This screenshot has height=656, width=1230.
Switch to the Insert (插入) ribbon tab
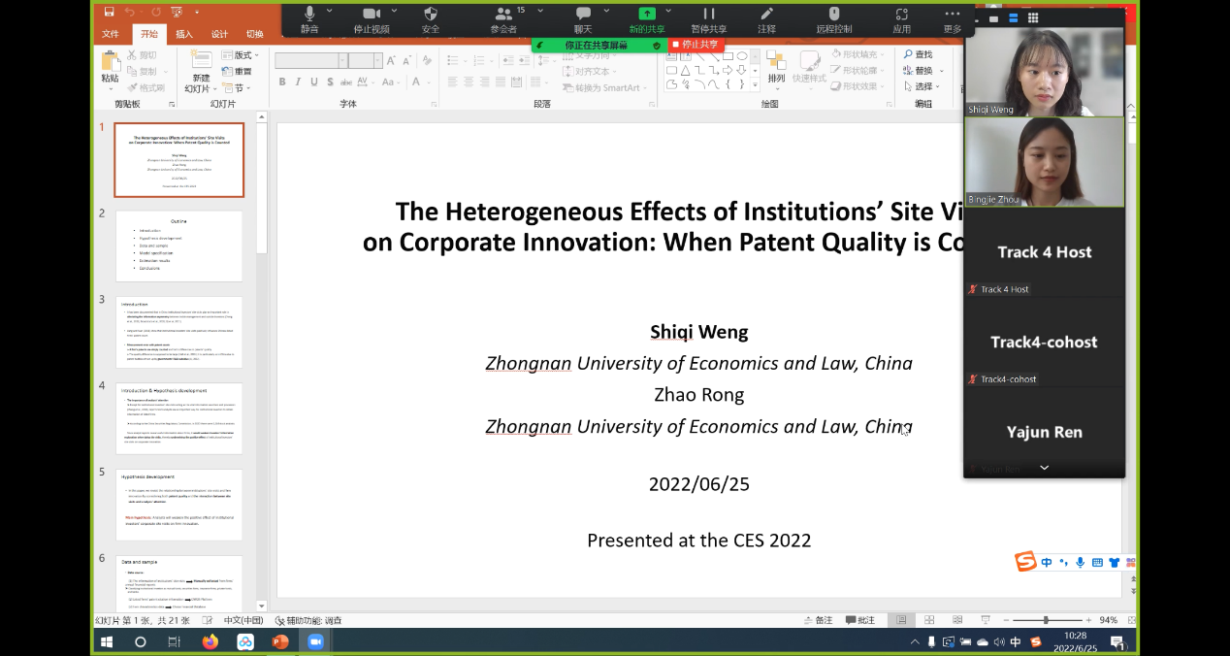pos(184,34)
